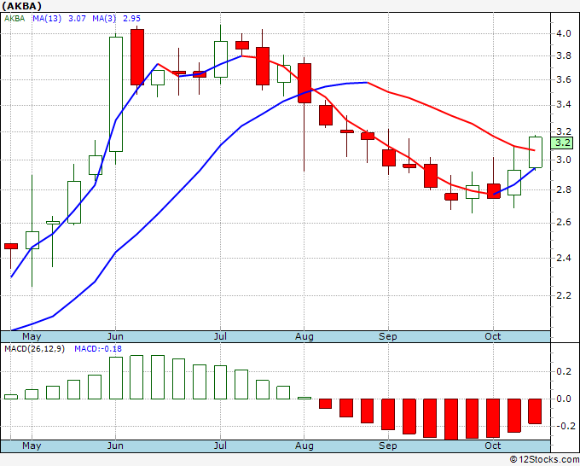Click the 4.0 price axis label

point(564,33)
